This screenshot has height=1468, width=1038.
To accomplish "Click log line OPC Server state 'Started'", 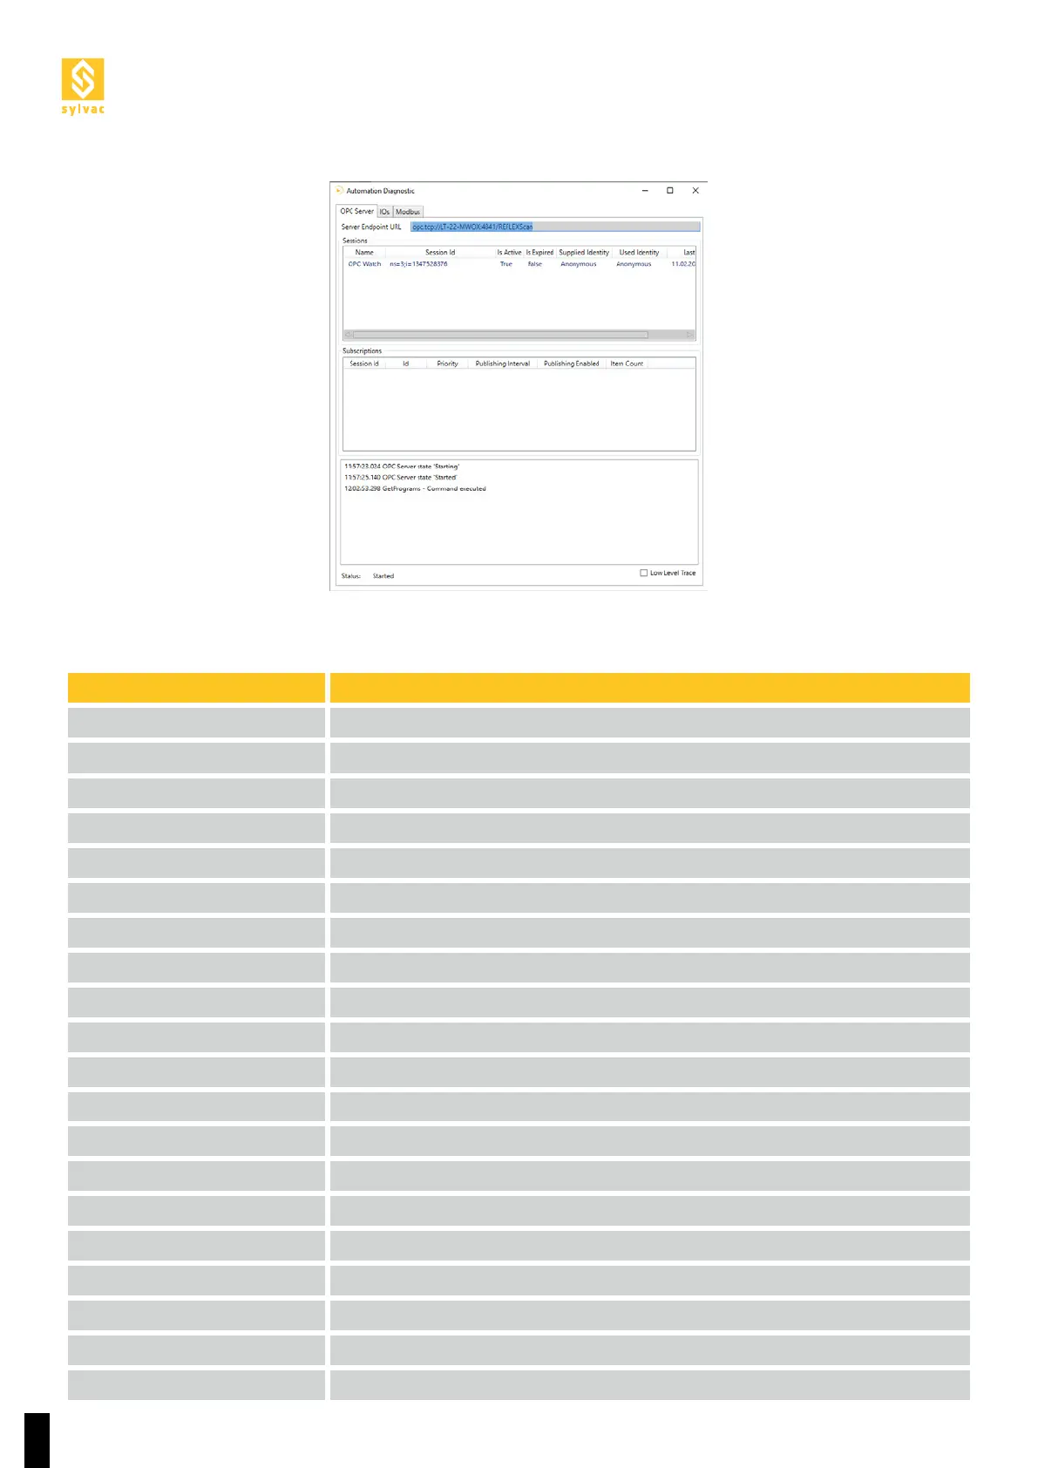I will (400, 478).
